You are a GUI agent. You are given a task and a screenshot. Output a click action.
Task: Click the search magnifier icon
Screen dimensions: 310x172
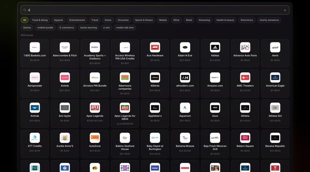25,10
